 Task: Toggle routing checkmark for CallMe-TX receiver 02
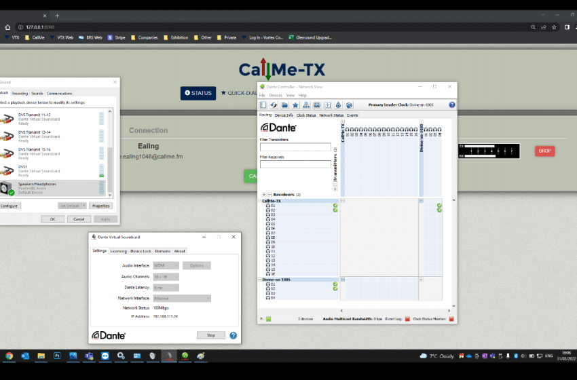pos(439,210)
